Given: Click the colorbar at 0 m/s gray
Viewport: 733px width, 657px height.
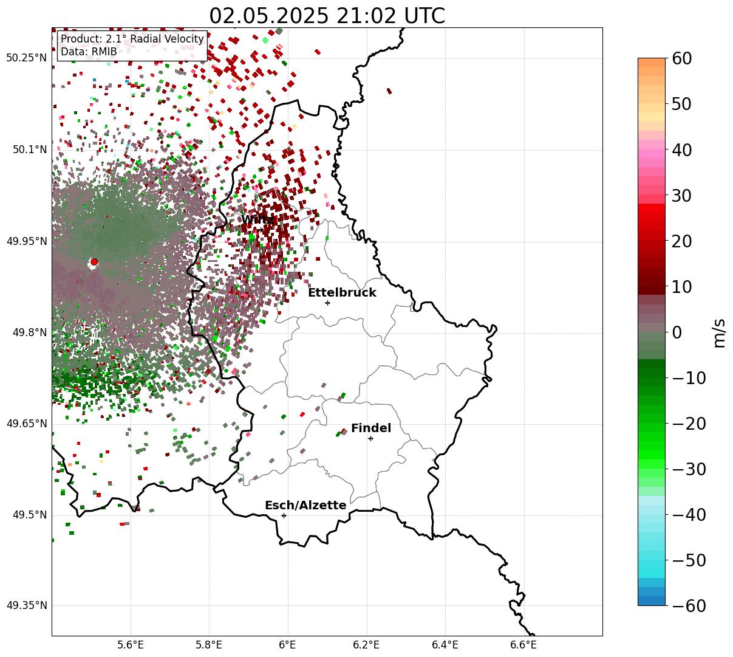Looking at the screenshot, I should pyautogui.click(x=652, y=332).
